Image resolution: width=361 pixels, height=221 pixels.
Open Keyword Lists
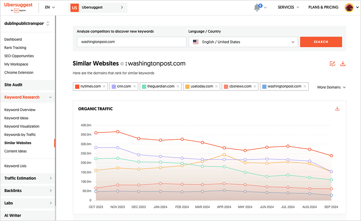point(15,166)
